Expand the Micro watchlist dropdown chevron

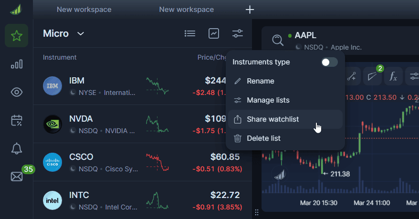(81, 34)
